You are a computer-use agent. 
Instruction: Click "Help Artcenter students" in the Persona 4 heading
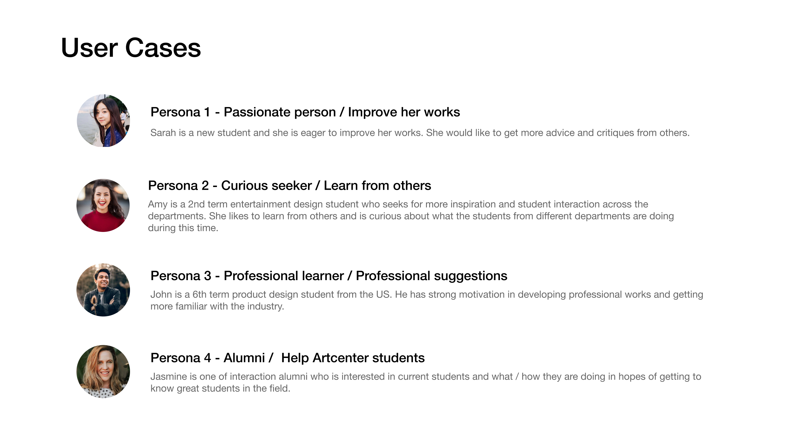tap(353, 358)
